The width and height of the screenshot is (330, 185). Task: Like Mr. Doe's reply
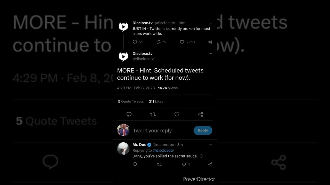click(x=184, y=164)
